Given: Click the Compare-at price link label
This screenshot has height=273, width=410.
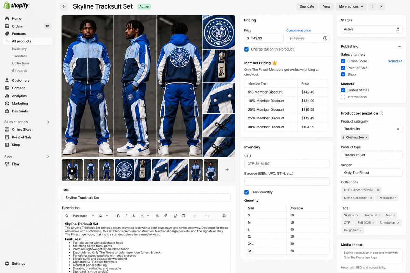Looking at the screenshot, I should point(298,31).
